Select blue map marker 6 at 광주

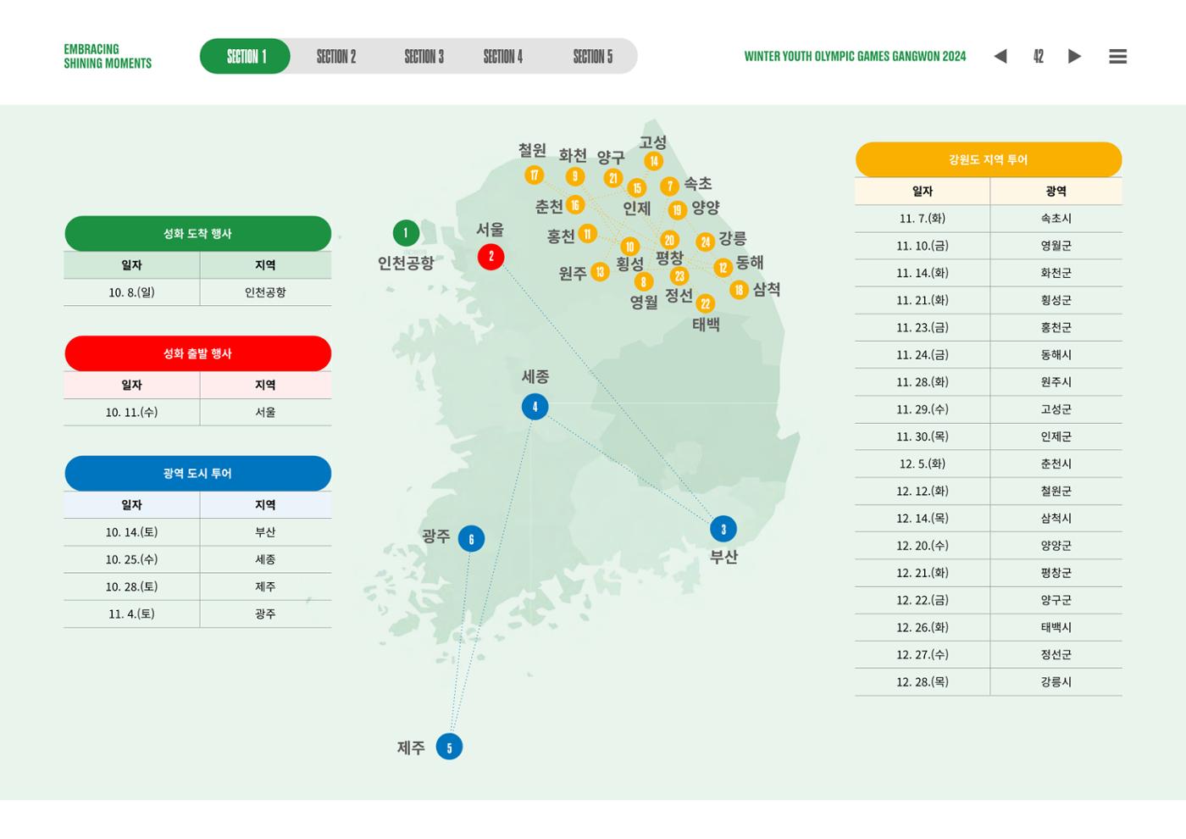[x=471, y=538]
